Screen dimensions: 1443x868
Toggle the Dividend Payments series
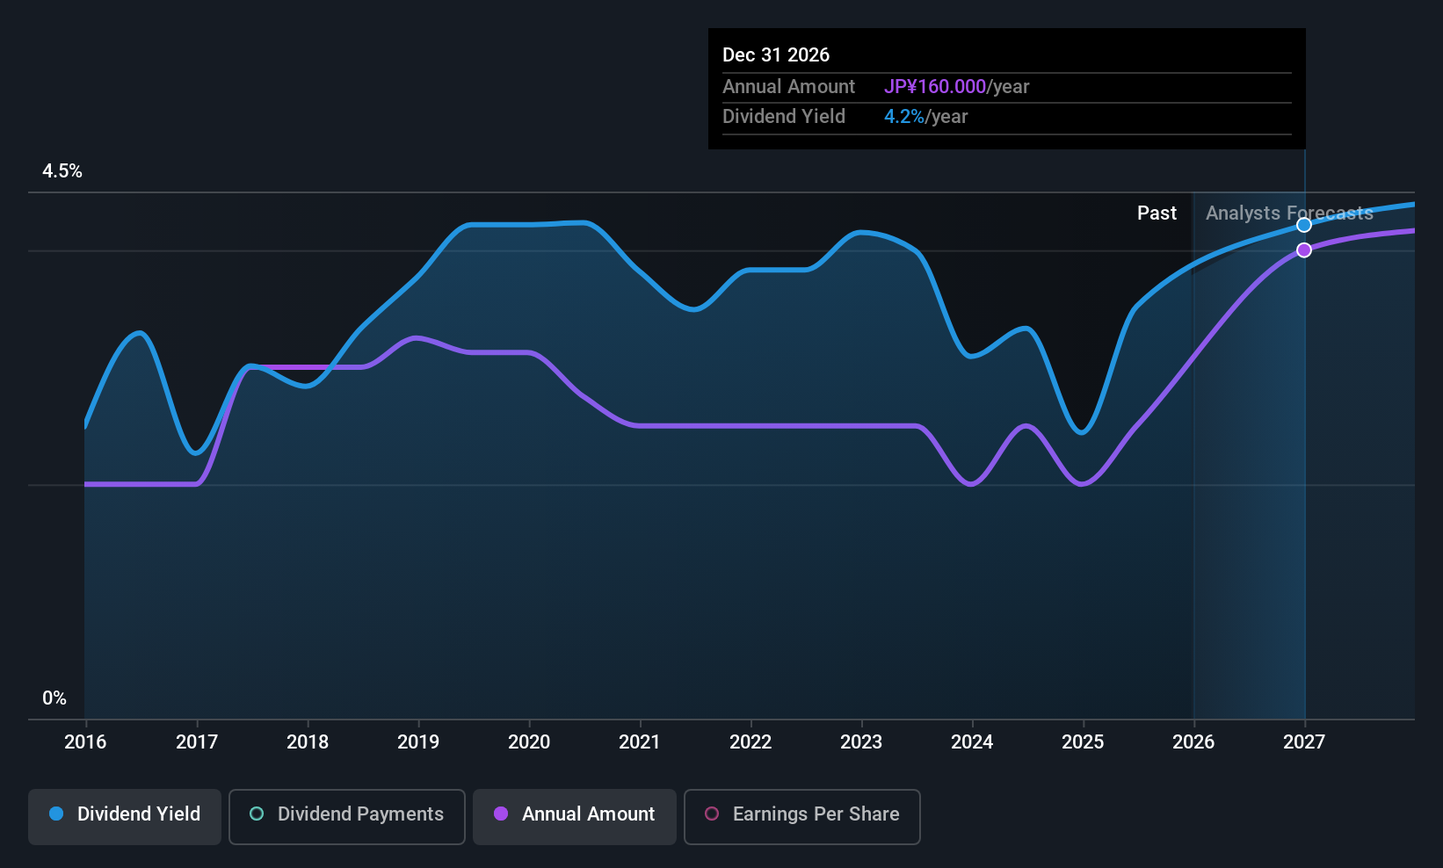[x=346, y=816]
